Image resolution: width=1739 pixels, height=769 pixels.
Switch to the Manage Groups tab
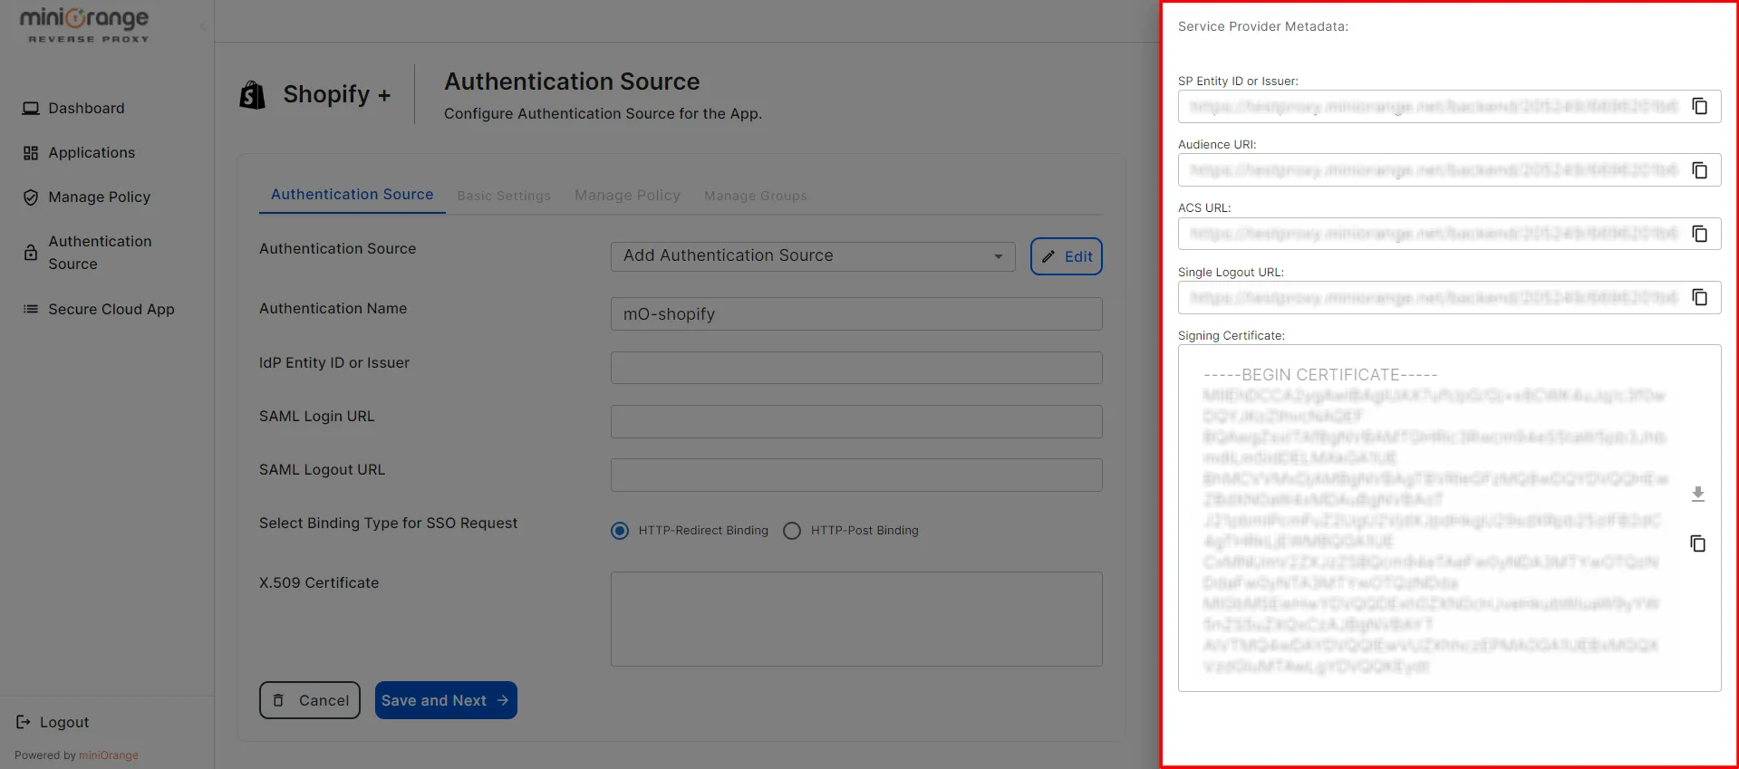tap(756, 196)
